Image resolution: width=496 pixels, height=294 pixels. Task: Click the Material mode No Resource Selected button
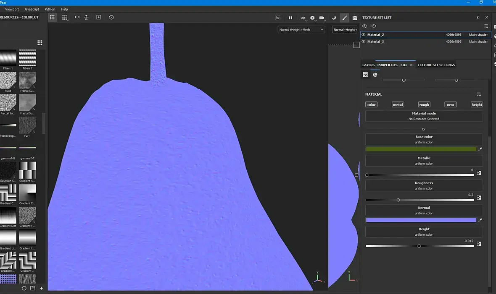424,116
